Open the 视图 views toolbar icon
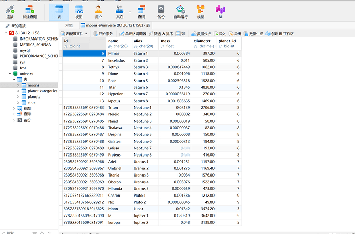355x234 pixels. [79, 12]
